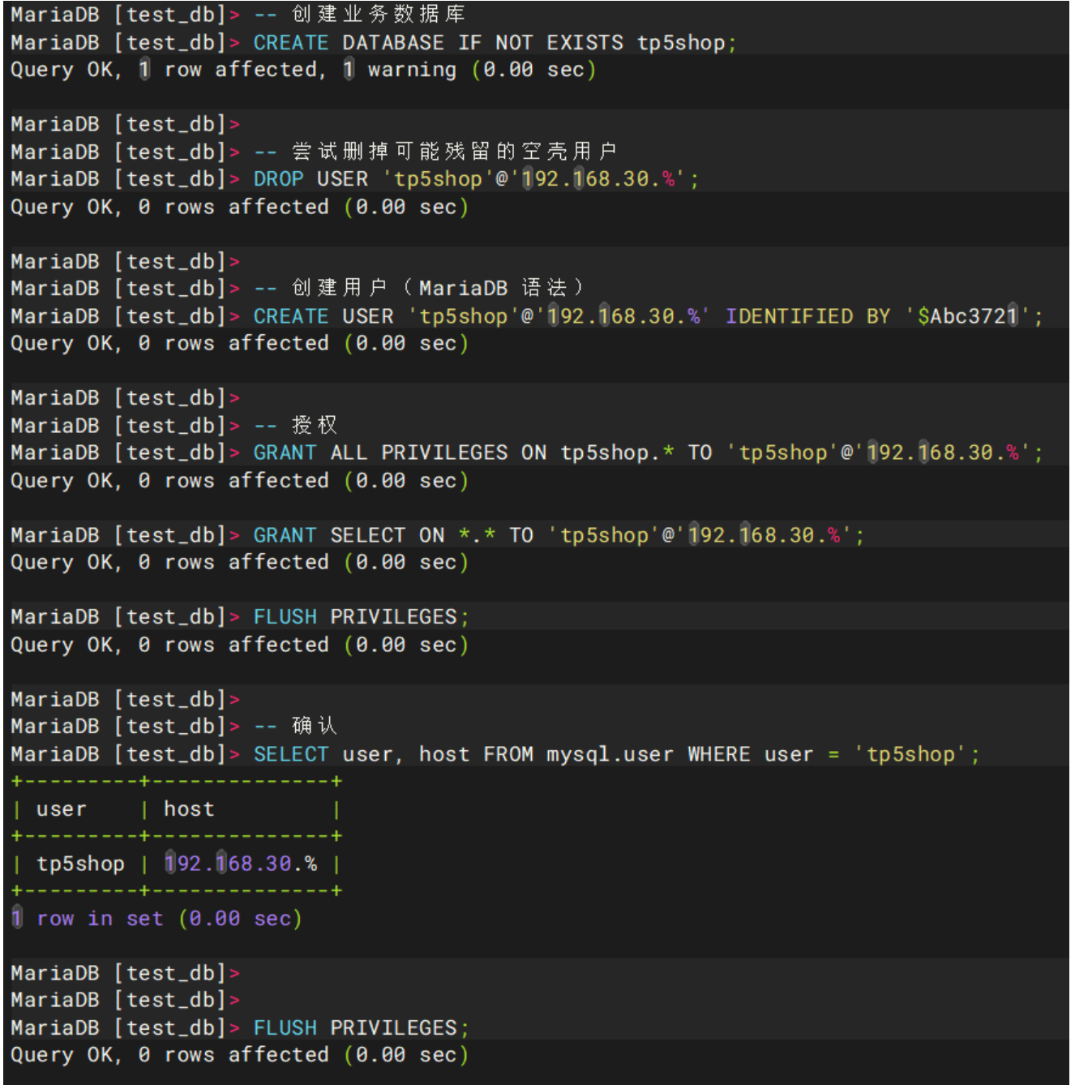Click the "*.*" target in GRANT SELECT
The width and height of the screenshot is (1075, 1085).
(x=477, y=535)
